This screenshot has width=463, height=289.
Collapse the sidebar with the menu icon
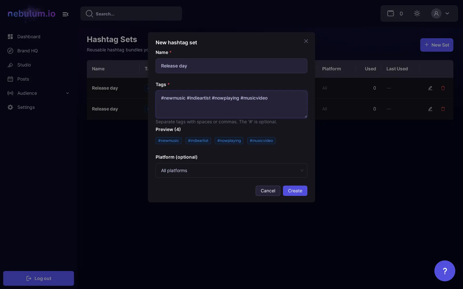(65, 14)
